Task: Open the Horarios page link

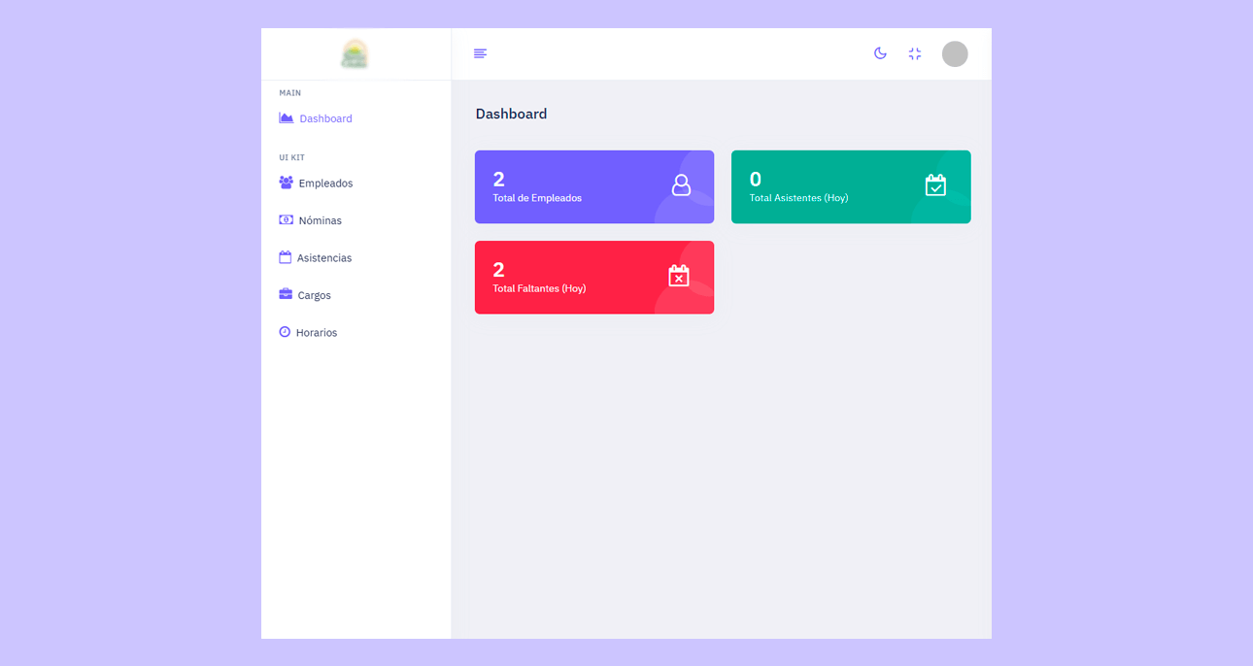Action: tap(317, 333)
